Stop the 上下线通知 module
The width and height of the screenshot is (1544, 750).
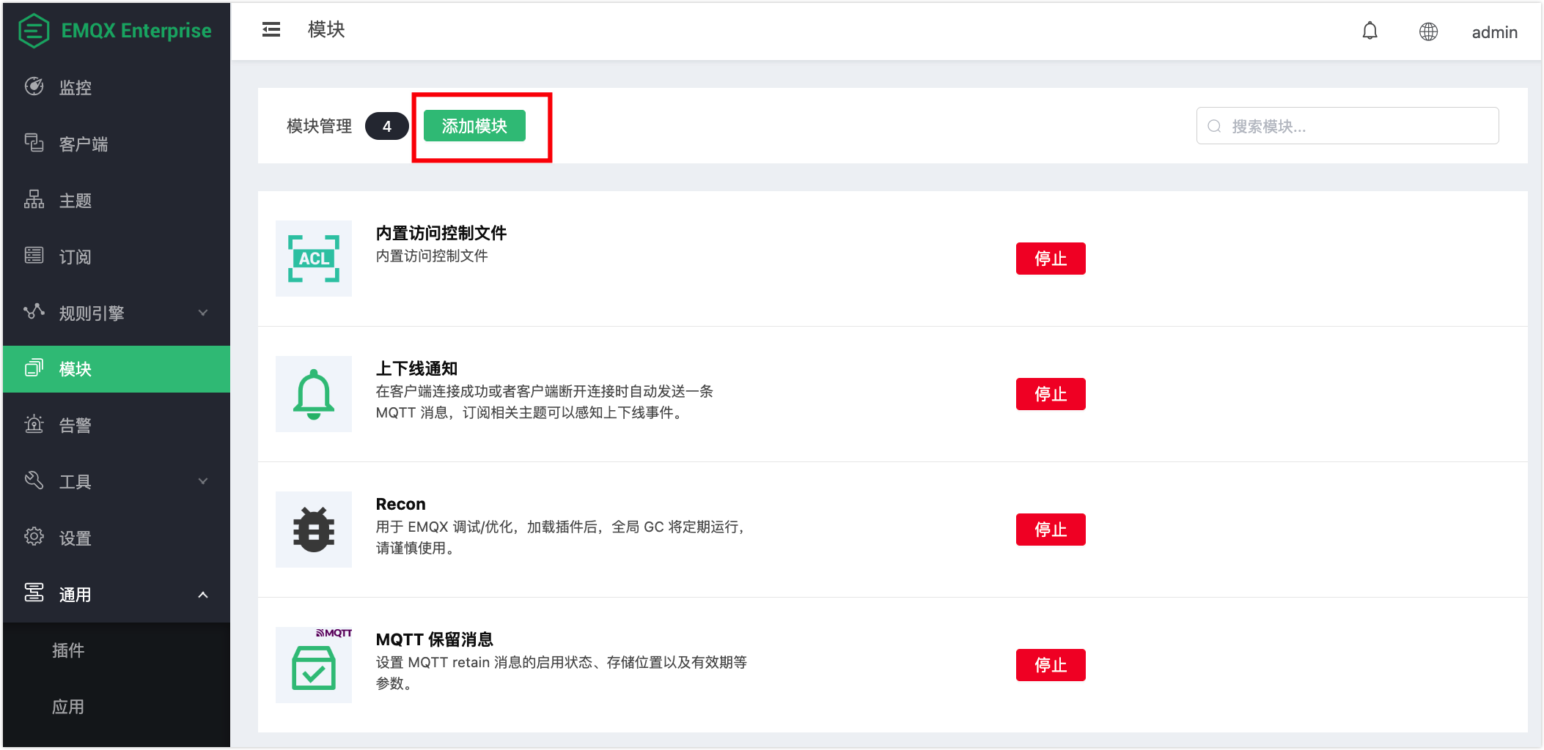[x=1050, y=394]
